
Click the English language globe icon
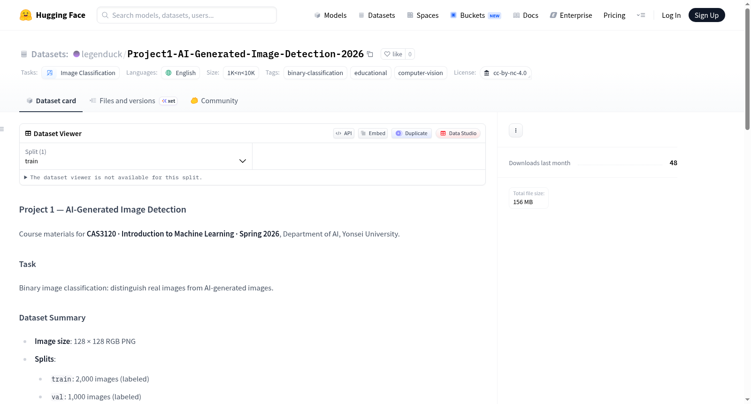(169, 73)
